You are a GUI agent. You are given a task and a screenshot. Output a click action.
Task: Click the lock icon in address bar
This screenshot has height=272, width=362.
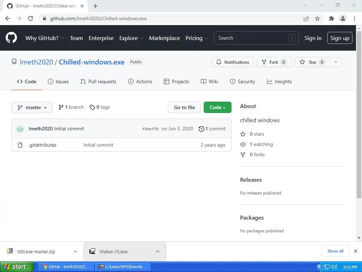[45, 18]
